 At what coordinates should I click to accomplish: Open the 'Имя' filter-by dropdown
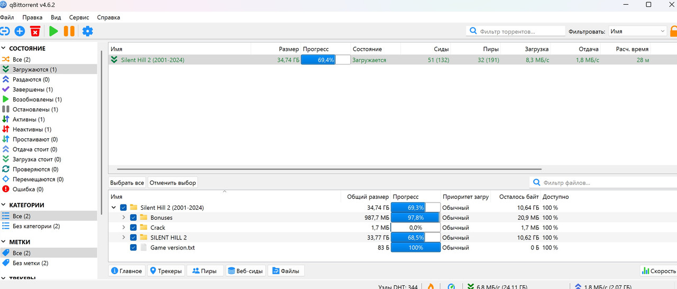click(x=637, y=31)
